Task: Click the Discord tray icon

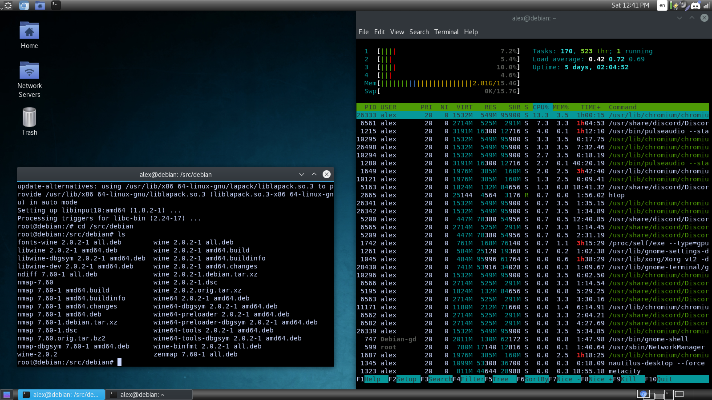Action: pyautogui.click(x=695, y=5)
